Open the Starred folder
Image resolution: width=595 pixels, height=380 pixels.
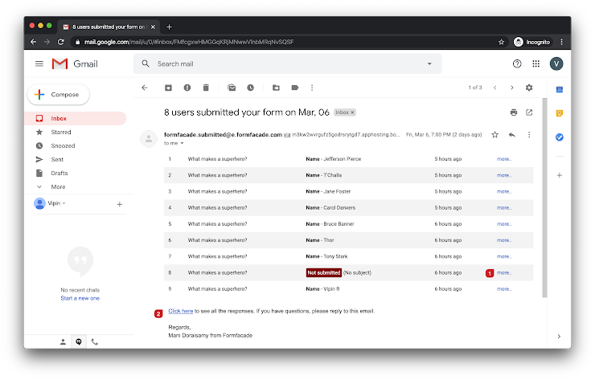coord(61,132)
